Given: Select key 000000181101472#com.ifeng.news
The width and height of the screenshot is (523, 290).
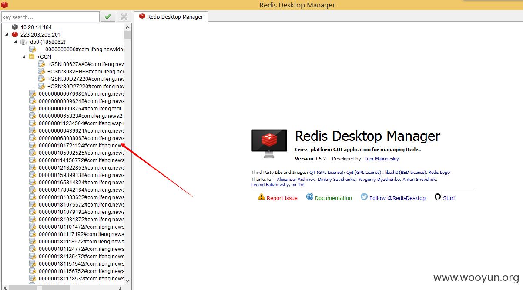Looking at the screenshot, I should 81,227.
